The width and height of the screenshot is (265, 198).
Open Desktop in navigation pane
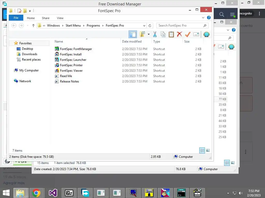click(x=27, y=49)
